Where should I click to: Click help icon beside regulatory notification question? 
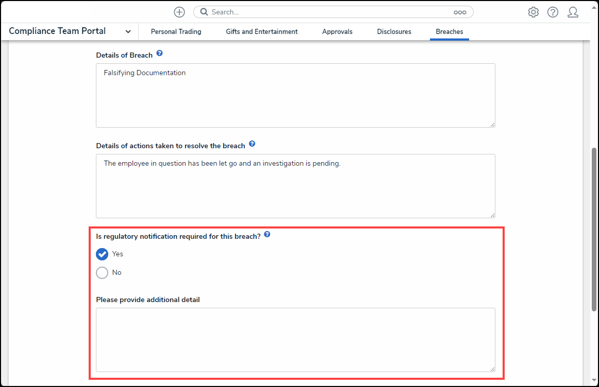pyautogui.click(x=267, y=235)
